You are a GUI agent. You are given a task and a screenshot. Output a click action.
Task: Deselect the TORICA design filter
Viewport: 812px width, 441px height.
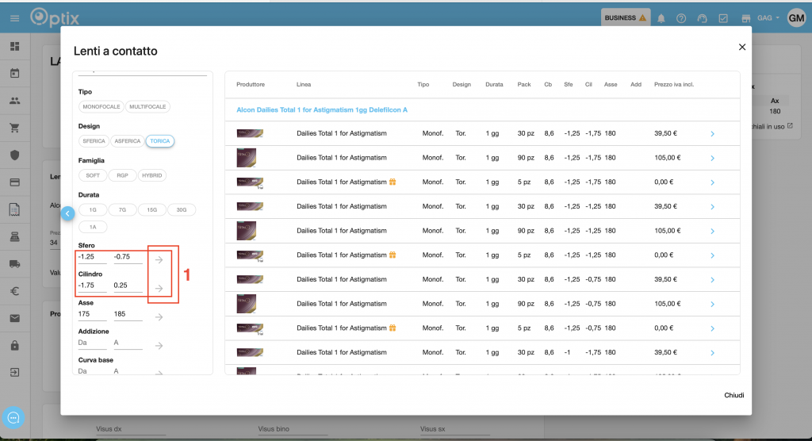[x=160, y=141]
